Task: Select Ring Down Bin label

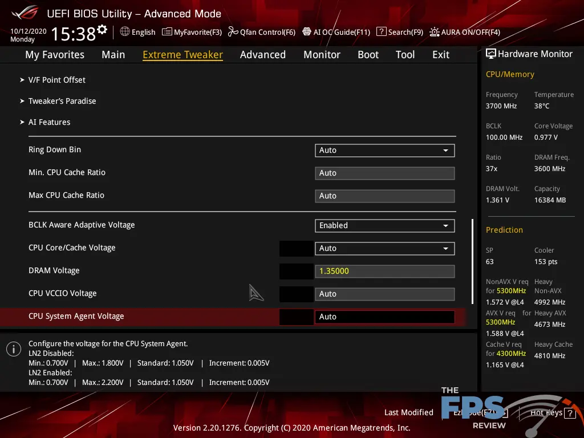Action: [55, 149]
